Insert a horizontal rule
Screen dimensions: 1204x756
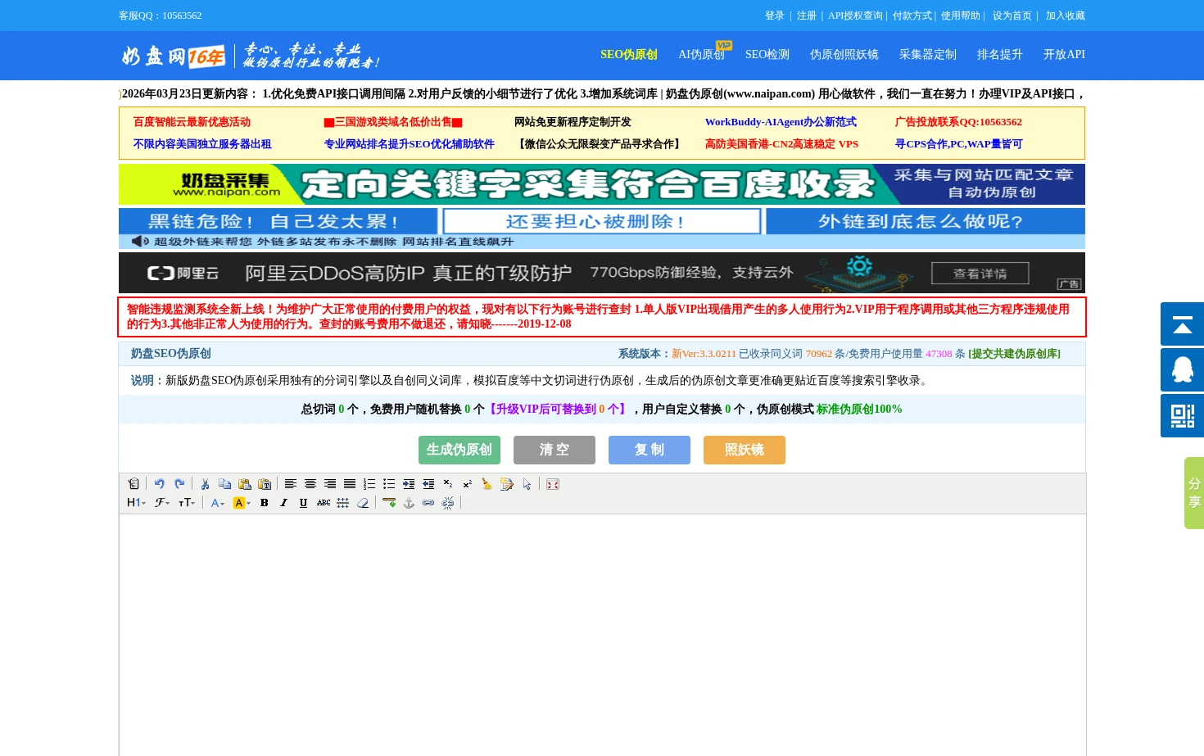(x=389, y=503)
